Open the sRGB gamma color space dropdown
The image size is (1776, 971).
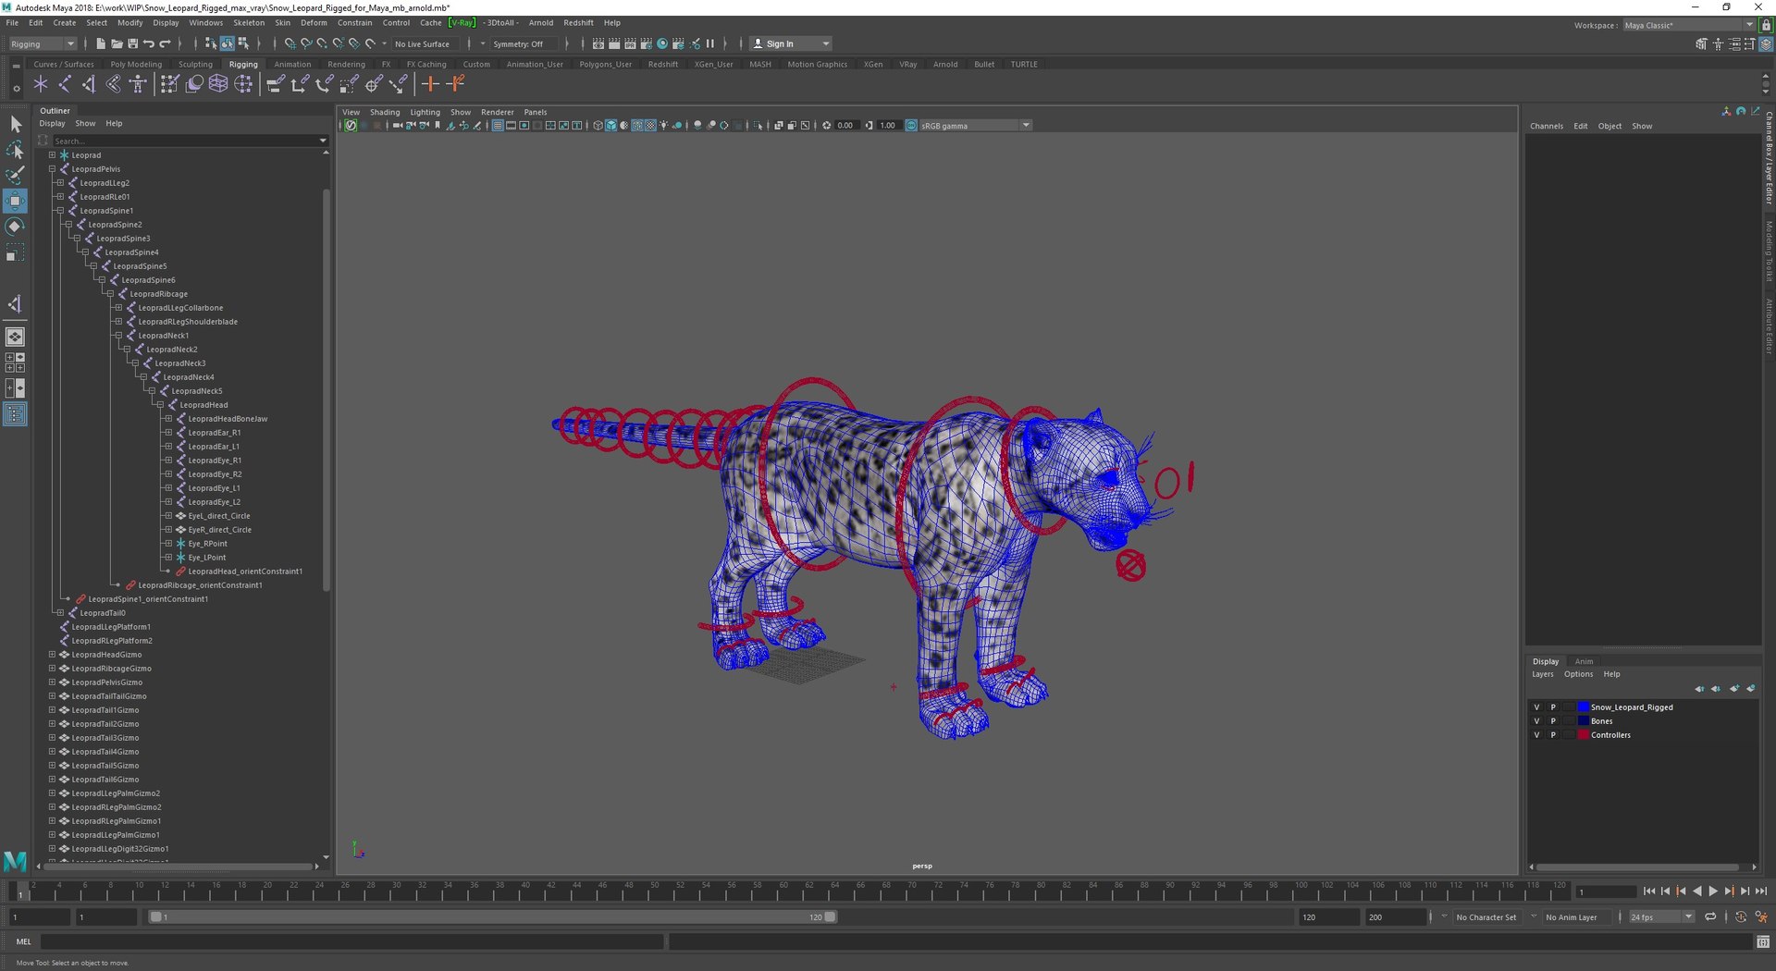point(975,126)
